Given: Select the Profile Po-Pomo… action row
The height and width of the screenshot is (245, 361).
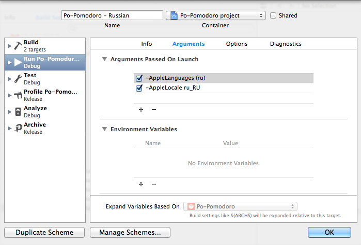Looking at the screenshot, I should (45, 95).
